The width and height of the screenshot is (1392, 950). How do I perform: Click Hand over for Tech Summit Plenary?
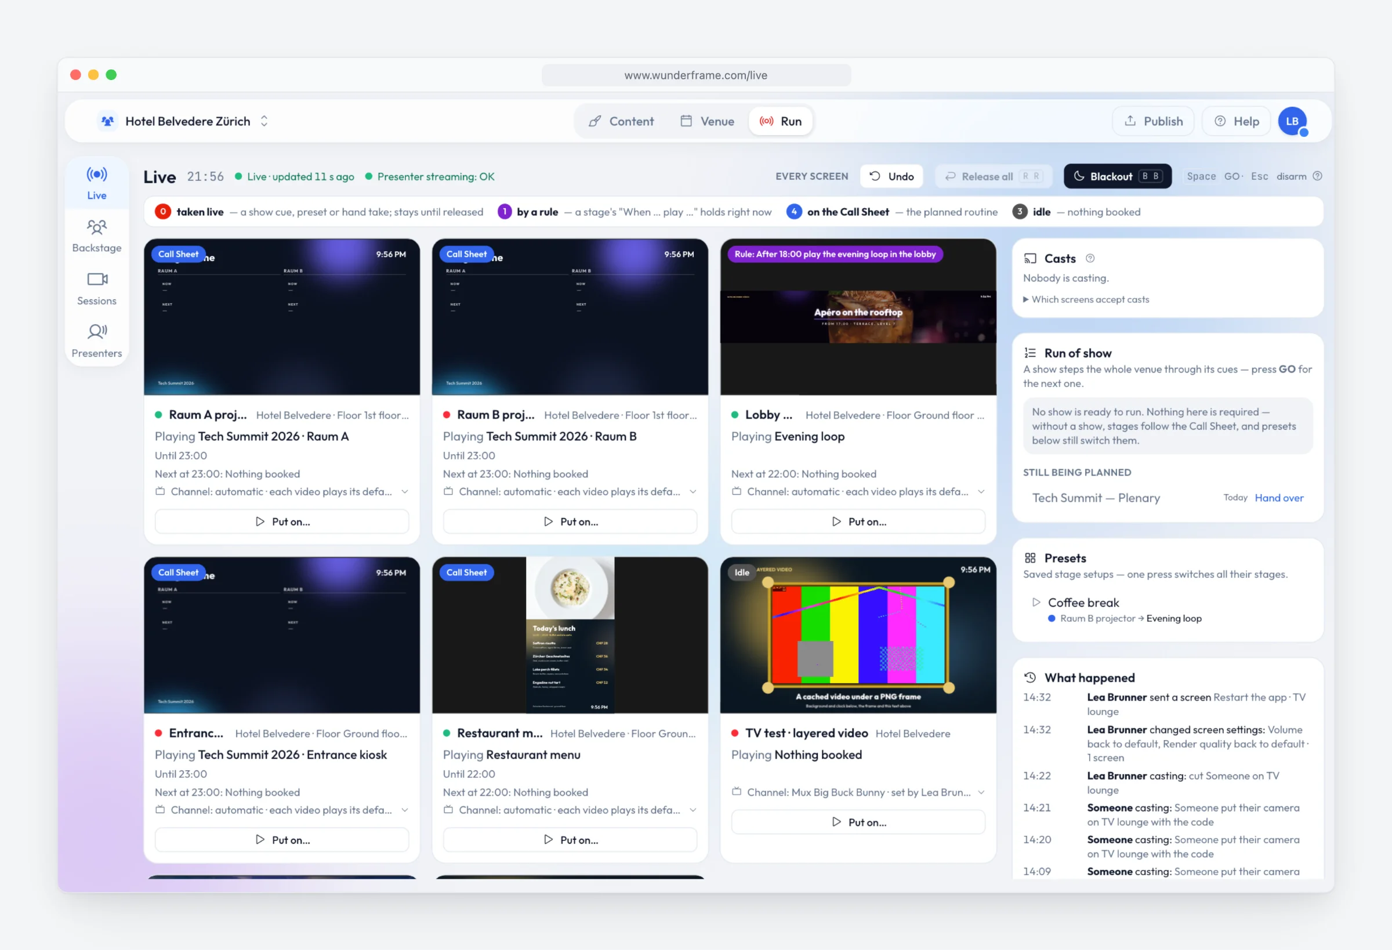1279,498
